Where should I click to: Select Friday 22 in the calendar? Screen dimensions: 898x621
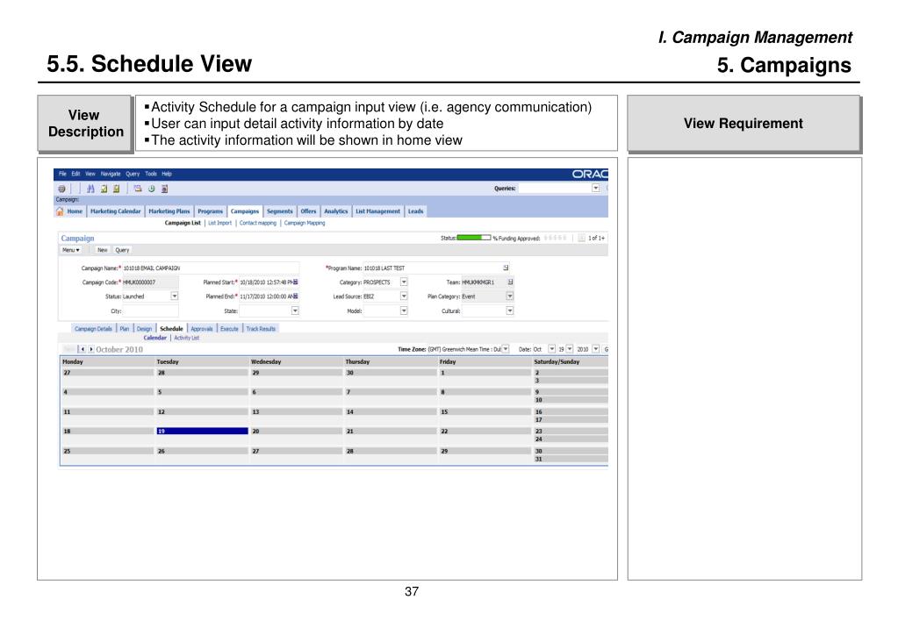point(485,431)
